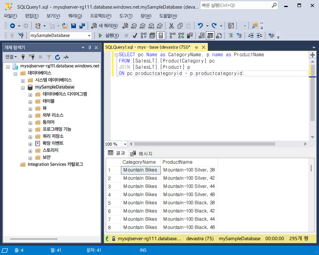Open the 쿼리(Q) menu
Image resolution: width=319 pixels, height=255 pixels.
(x=75, y=16)
